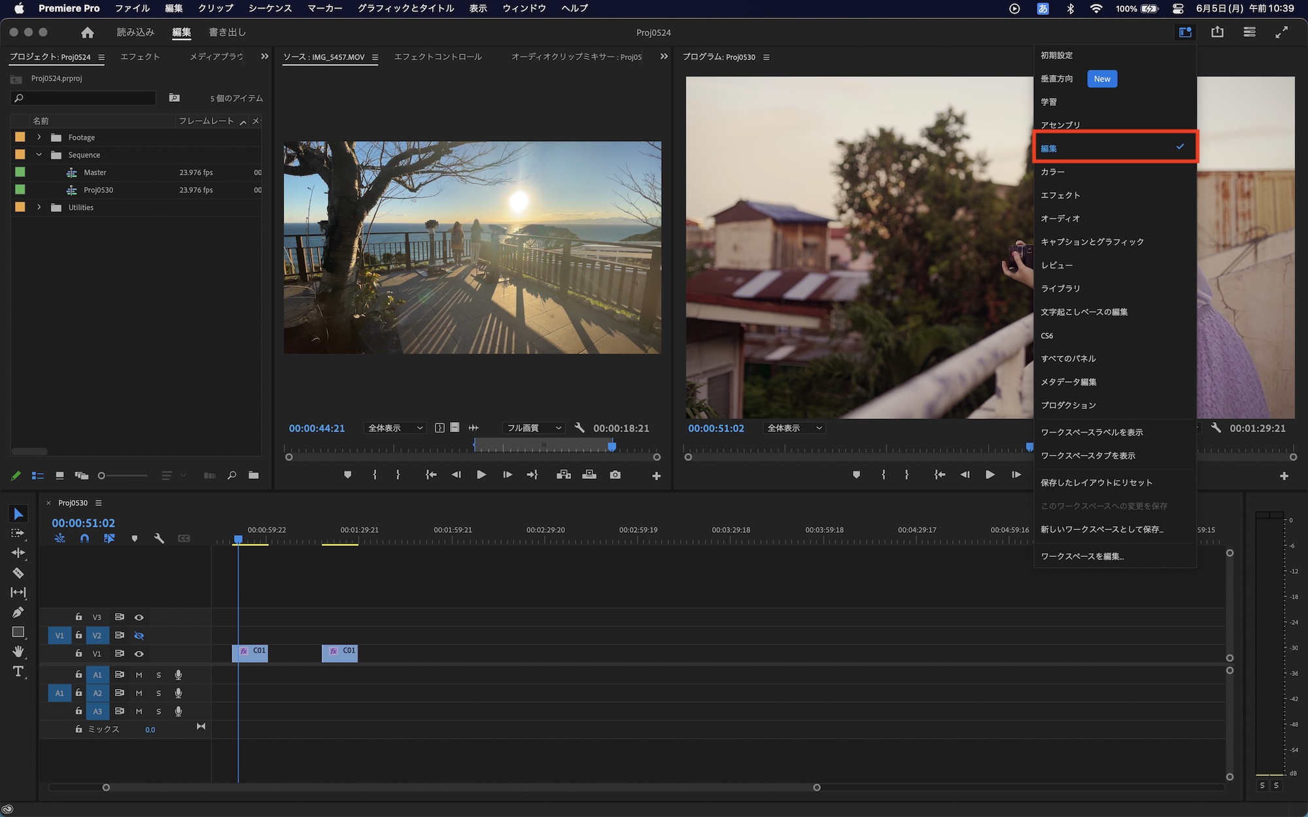Click 保存したレイアウトにリセット option
The width and height of the screenshot is (1308, 817).
pos(1096,482)
